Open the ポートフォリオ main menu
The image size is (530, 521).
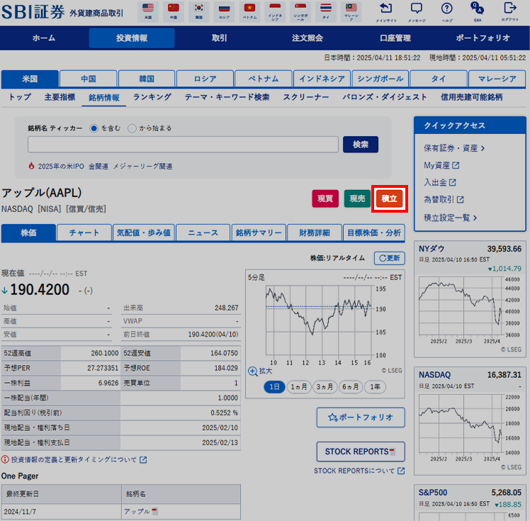pos(483,38)
